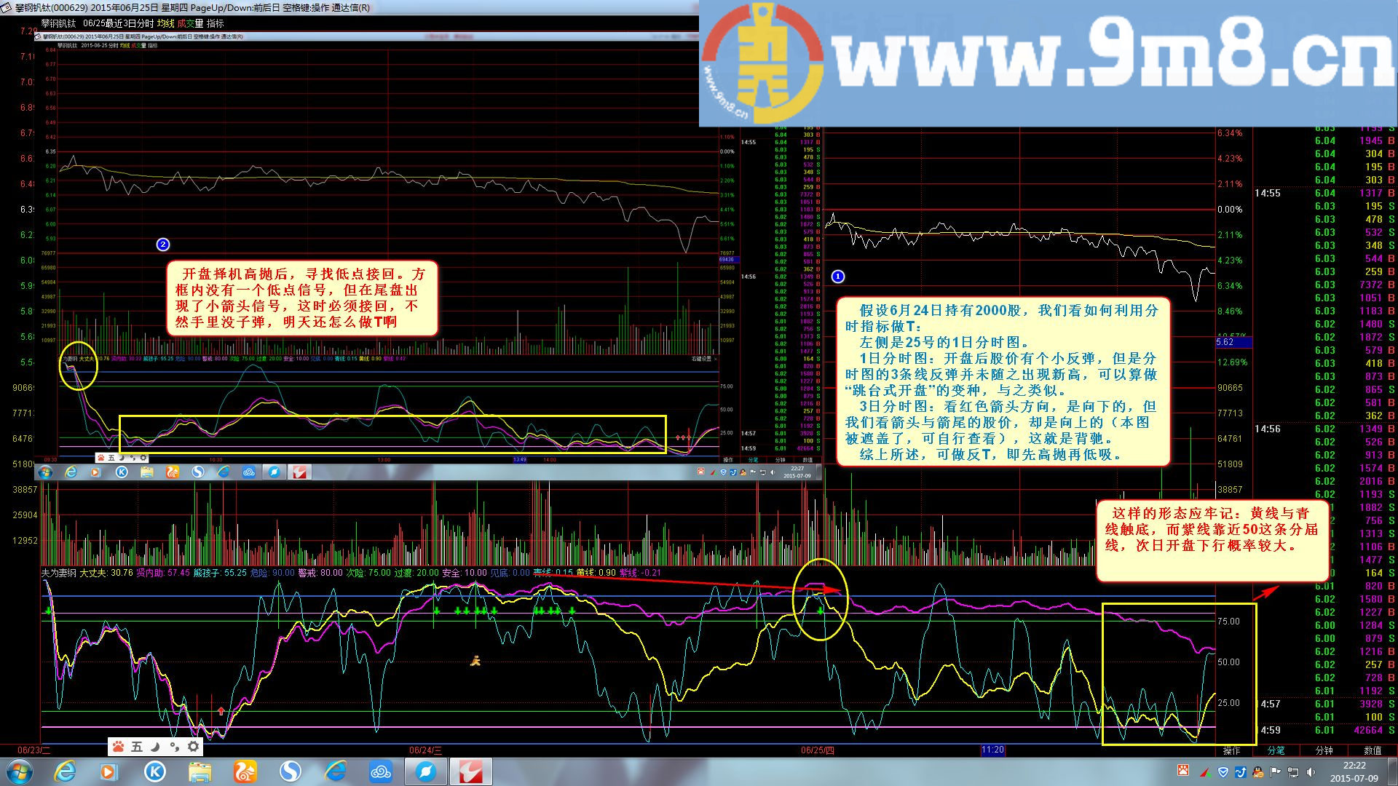Click the clock showing 22:22

(1354, 766)
